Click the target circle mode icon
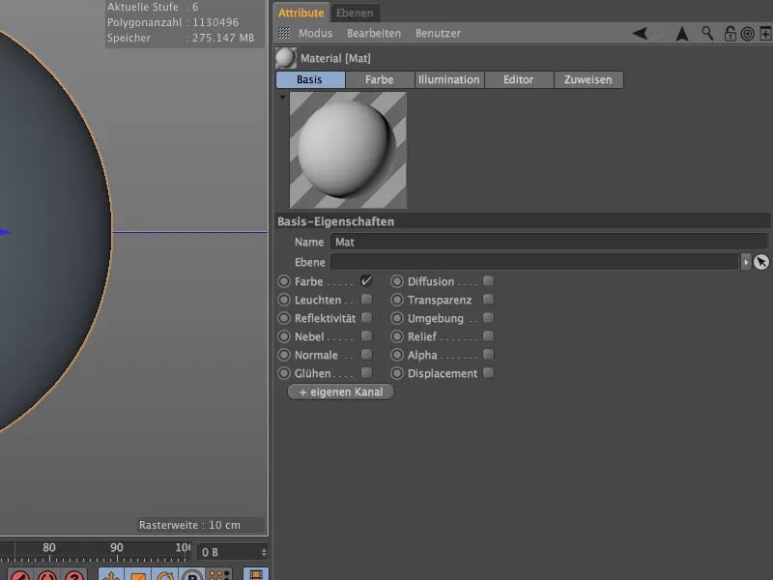Image resolution: width=773 pixels, height=580 pixels. point(747,34)
